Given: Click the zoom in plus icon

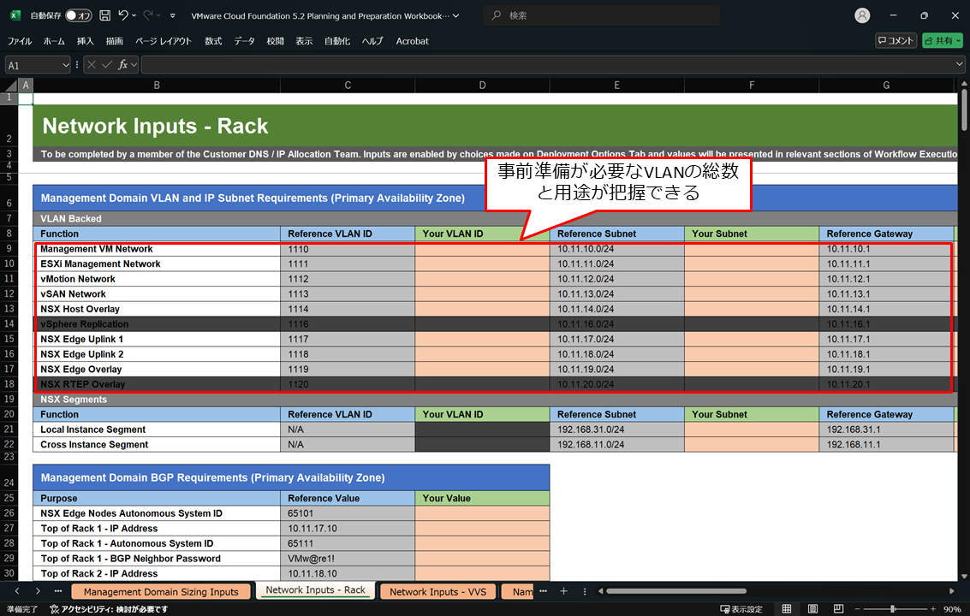Looking at the screenshot, I should 933,609.
